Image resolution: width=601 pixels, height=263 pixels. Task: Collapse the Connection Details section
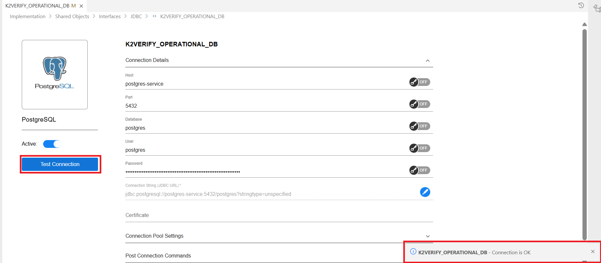(428, 61)
